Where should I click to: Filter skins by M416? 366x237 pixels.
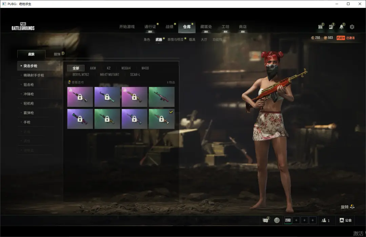pos(145,68)
